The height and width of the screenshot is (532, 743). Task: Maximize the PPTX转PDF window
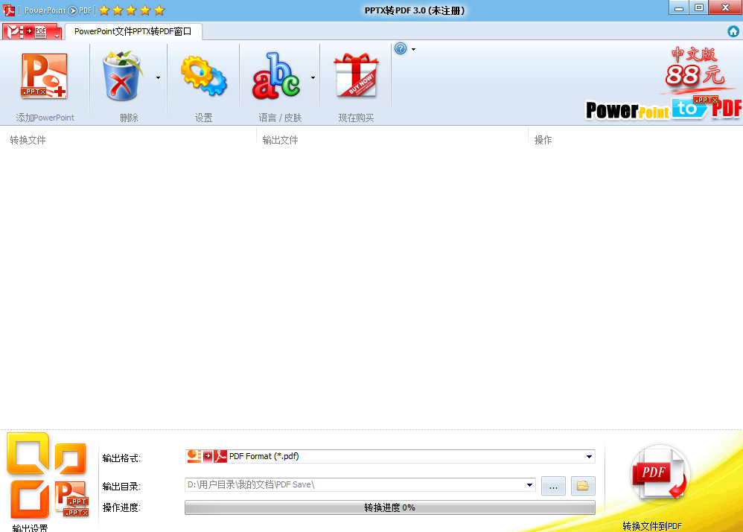tap(698, 7)
